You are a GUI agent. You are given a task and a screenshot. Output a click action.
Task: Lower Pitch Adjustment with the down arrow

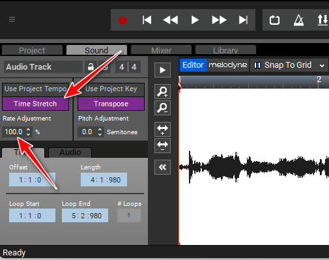(x=100, y=134)
